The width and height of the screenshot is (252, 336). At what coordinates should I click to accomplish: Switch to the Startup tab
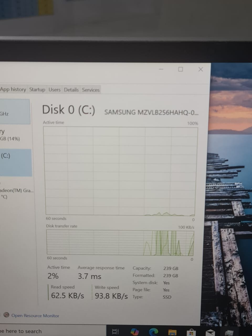point(37,90)
